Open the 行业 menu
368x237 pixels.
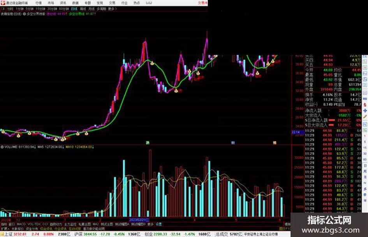coord(124,3)
